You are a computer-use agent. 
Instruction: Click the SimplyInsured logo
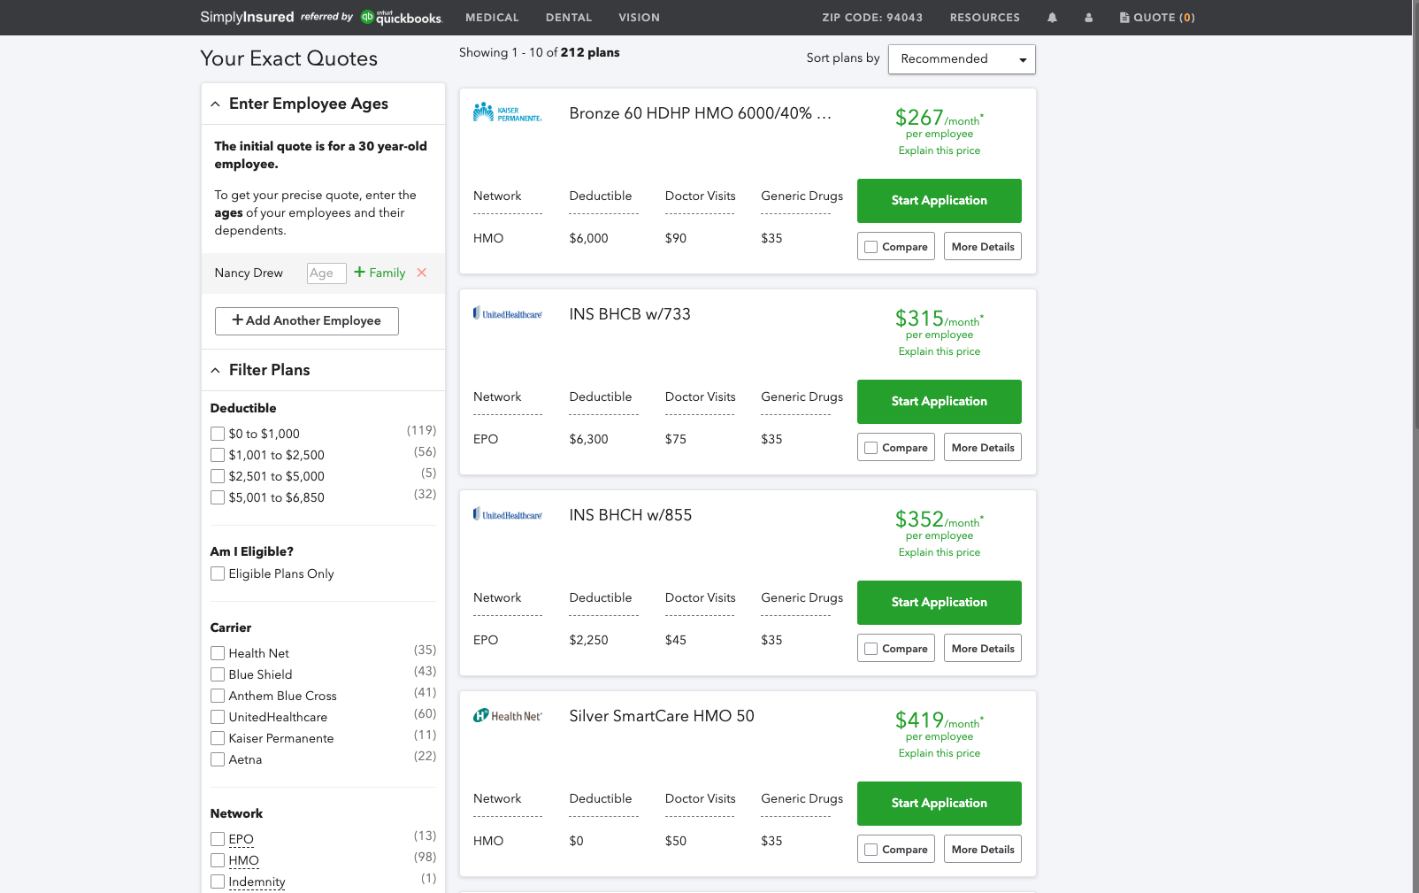pyautogui.click(x=246, y=17)
